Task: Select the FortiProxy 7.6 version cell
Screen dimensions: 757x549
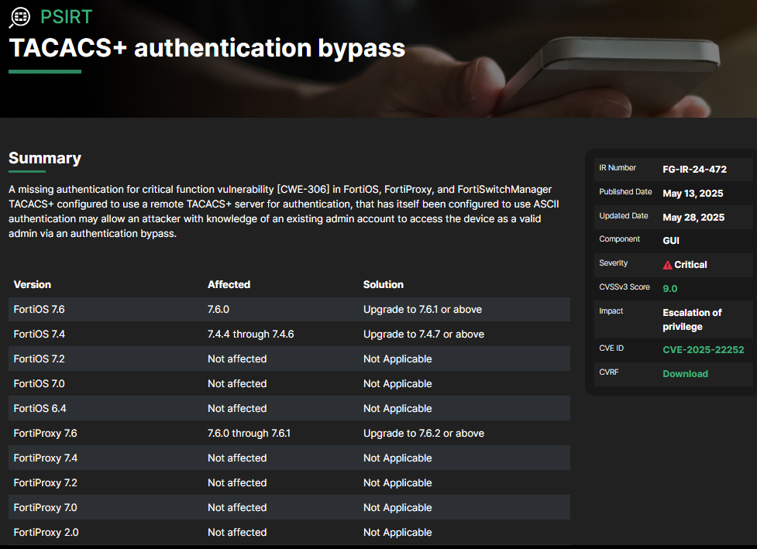Action: (x=46, y=433)
